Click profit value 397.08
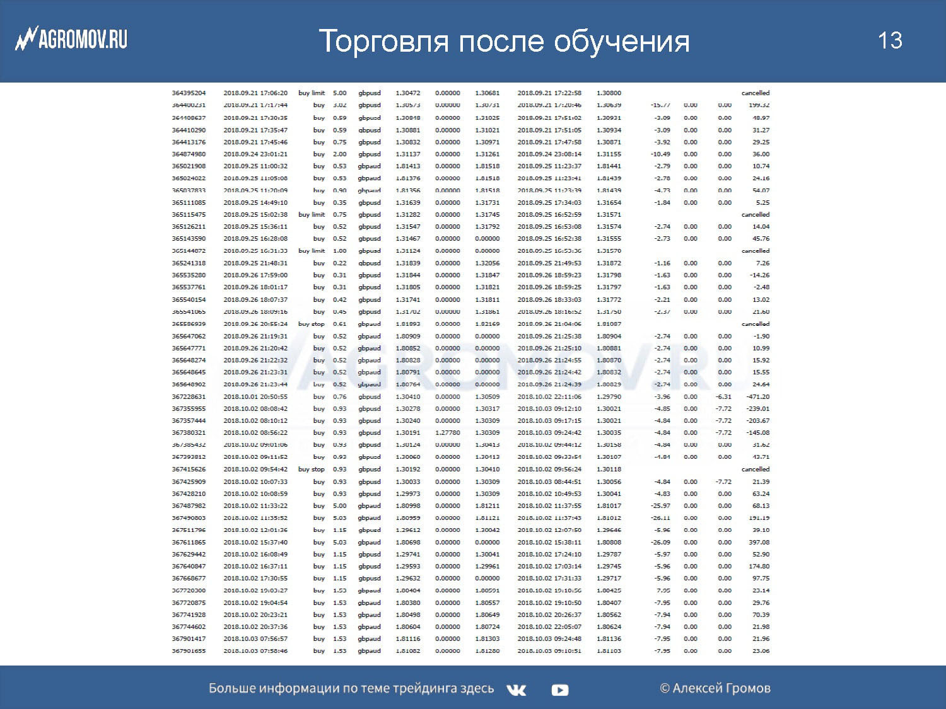This screenshot has height=709, width=946. [759, 542]
